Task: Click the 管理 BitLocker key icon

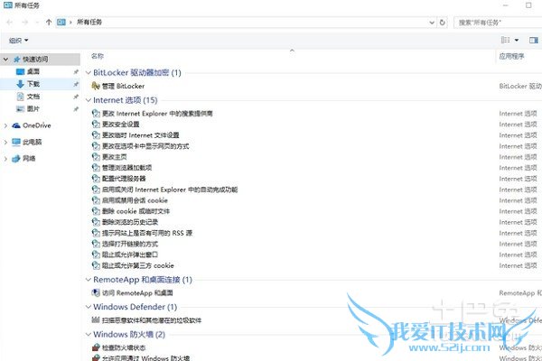Action: 96,86
